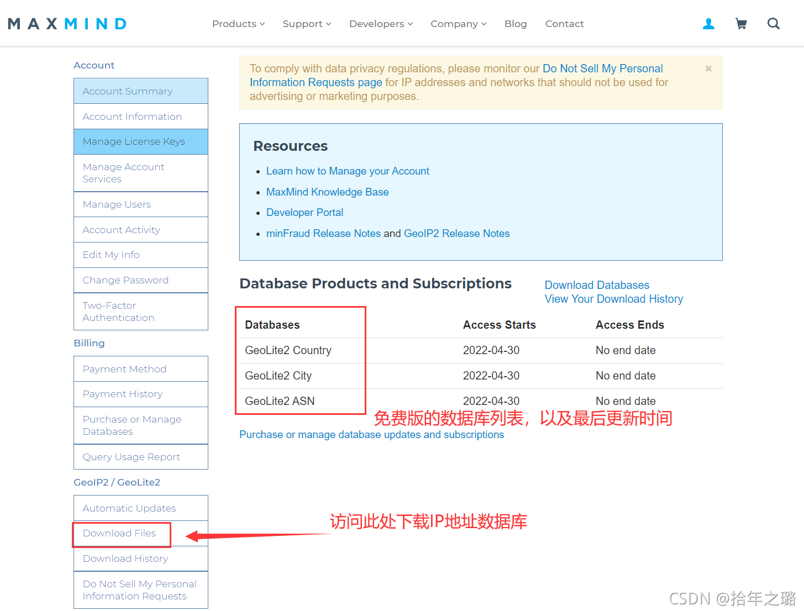804x611 pixels.
Task: View Payment History
Action: [x=141, y=394]
